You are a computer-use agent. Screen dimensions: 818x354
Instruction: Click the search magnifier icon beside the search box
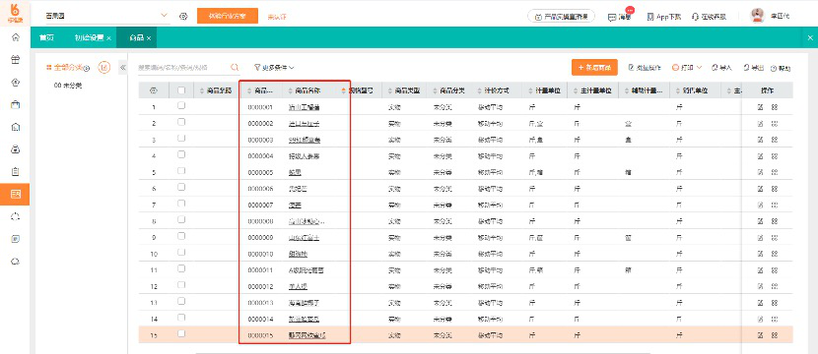[x=235, y=67]
